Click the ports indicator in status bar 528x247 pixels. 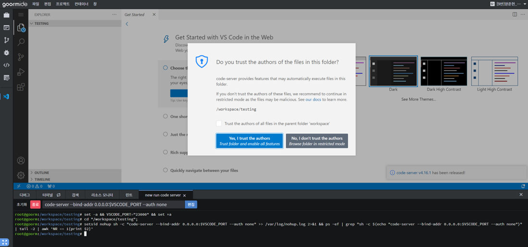pos(51,186)
